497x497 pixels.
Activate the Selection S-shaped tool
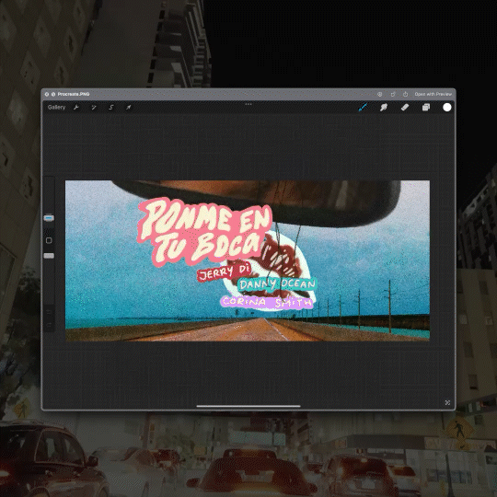[111, 108]
